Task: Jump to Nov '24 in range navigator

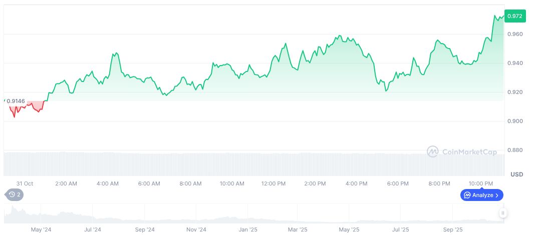Action: 196,229
